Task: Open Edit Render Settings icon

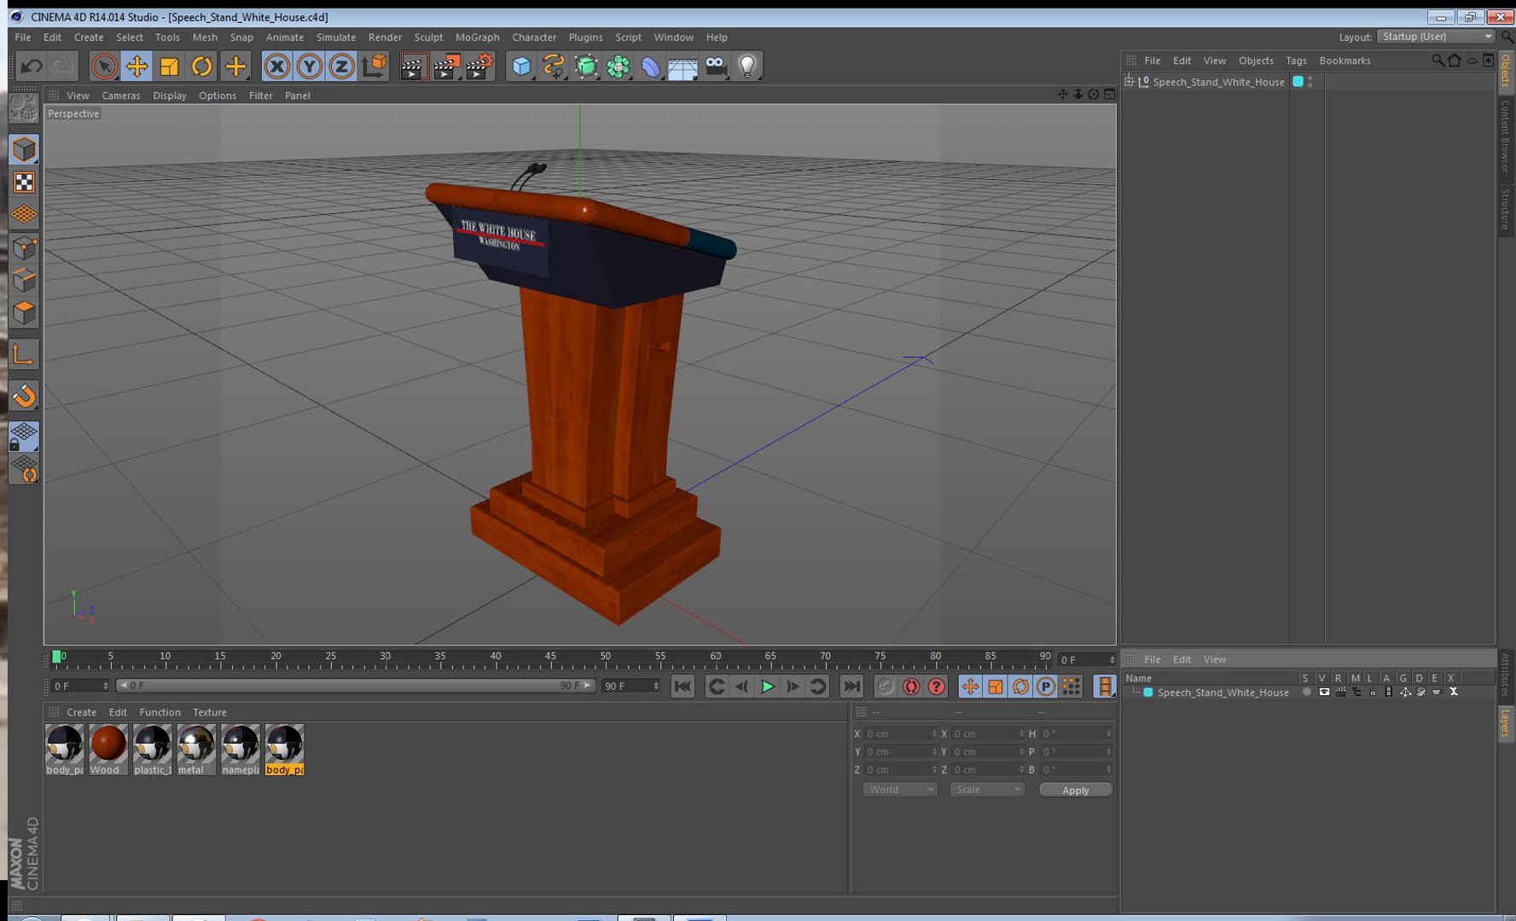Action: 479,66
